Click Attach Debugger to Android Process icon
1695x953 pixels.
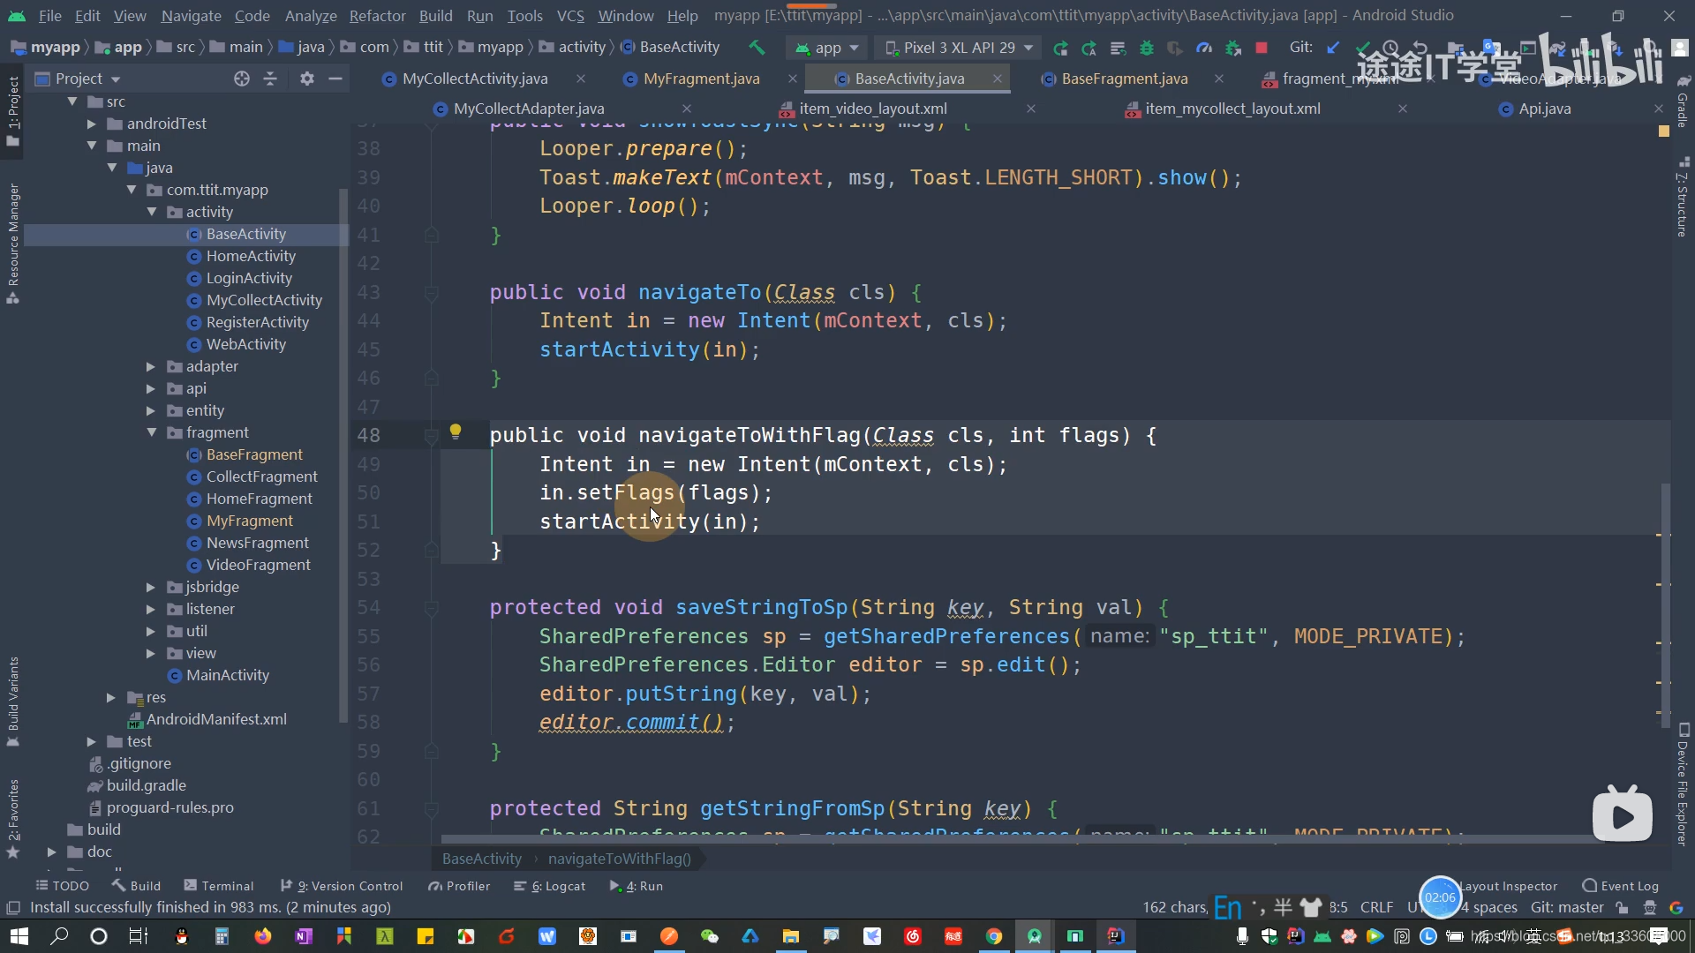click(1233, 48)
